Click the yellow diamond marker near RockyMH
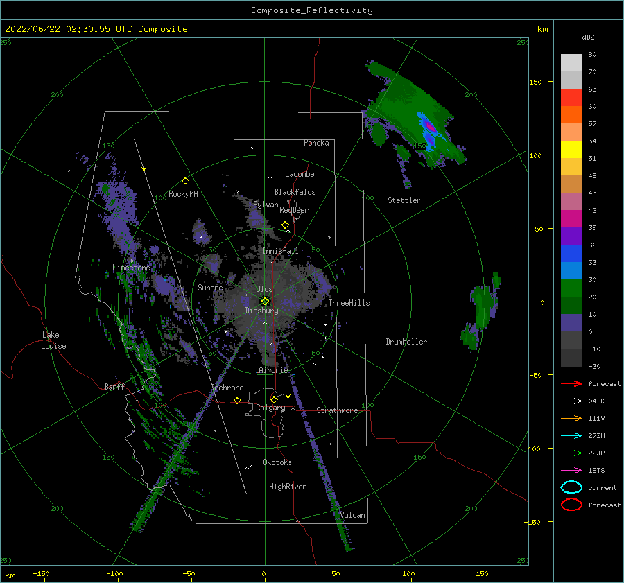The height and width of the screenshot is (583, 624). click(x=185, y=181)
